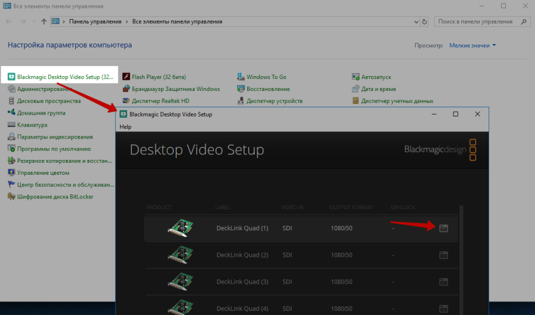Open settings icon for DeckLink Quad (1)

click(x=443, y=228)
